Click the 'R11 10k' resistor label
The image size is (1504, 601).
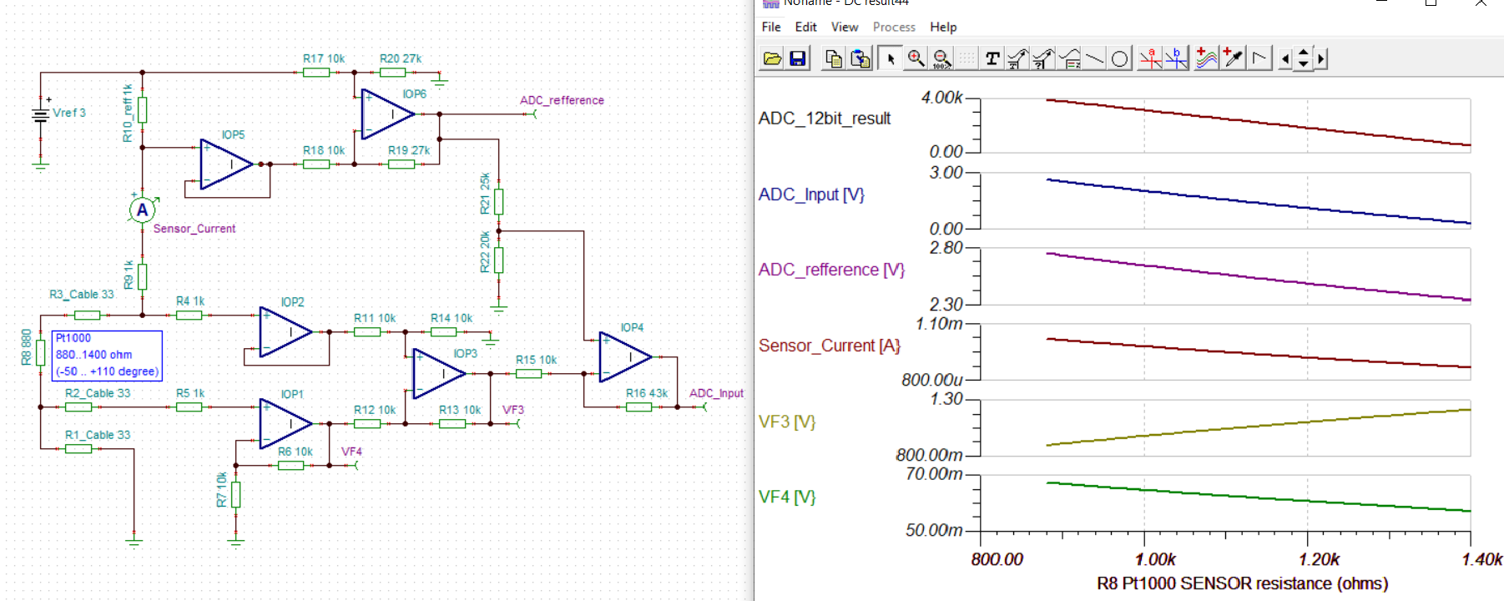coord(375,318)
